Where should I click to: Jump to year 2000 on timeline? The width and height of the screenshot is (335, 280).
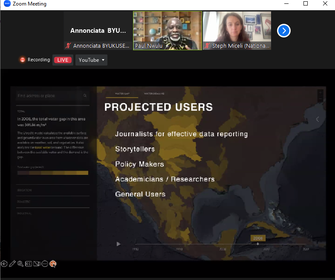222,249
